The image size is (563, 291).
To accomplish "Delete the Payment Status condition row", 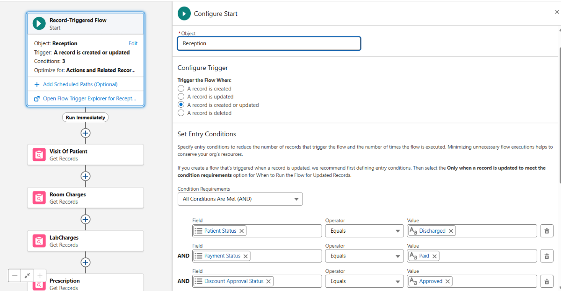I will point(546,256).
